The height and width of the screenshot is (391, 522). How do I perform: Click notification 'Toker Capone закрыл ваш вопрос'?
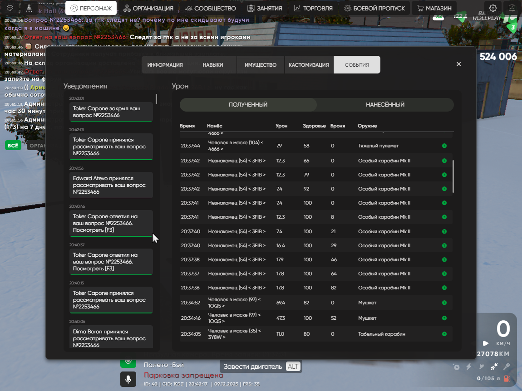click(111, 112)
